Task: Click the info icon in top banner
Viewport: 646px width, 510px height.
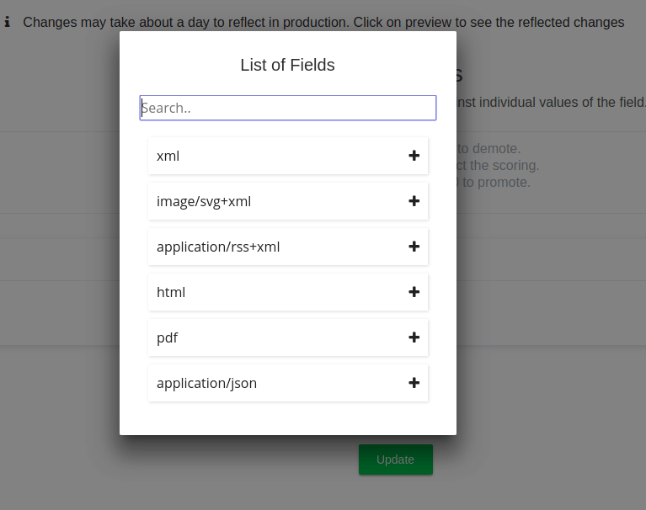Action: coord(8,22)
